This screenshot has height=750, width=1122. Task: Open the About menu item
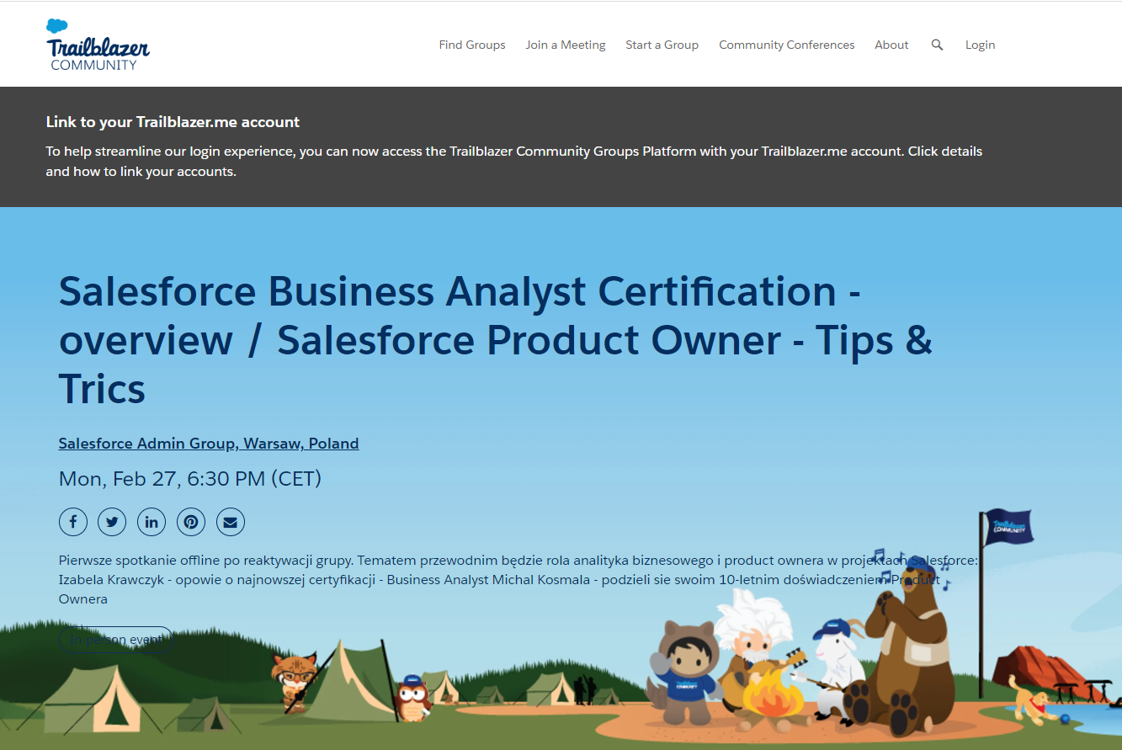click(891, 45)
